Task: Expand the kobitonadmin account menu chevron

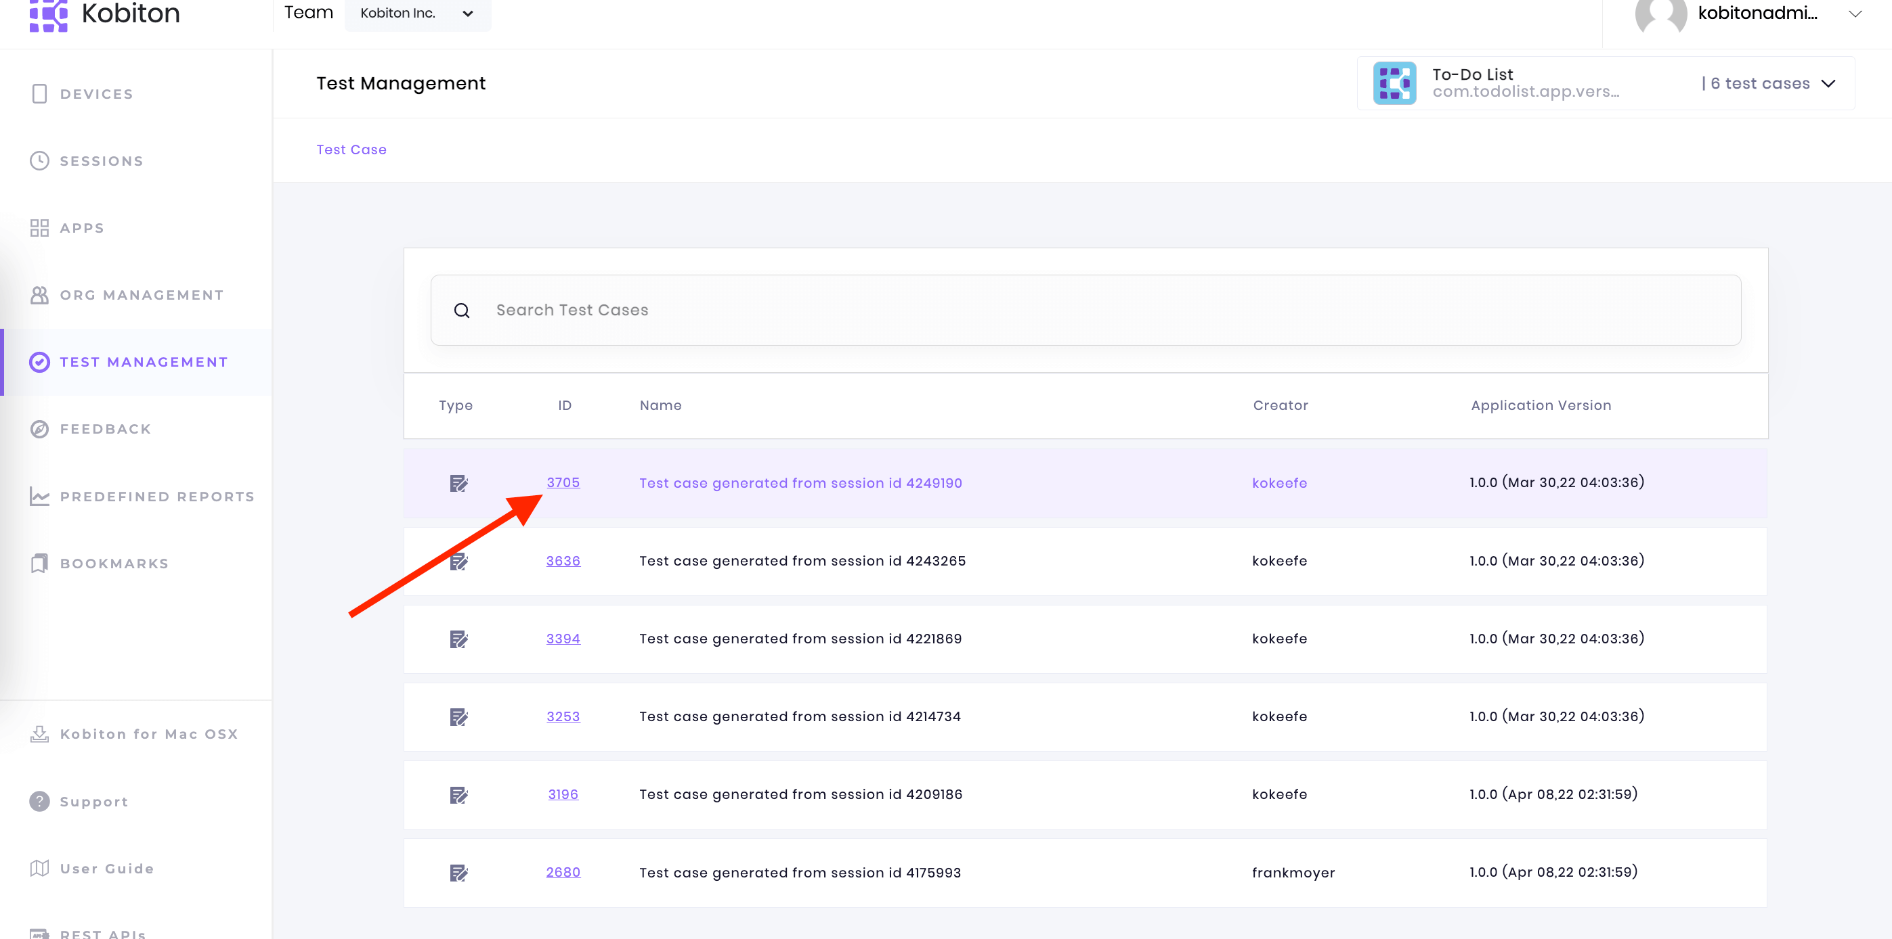Action: tap(1855, 14)
